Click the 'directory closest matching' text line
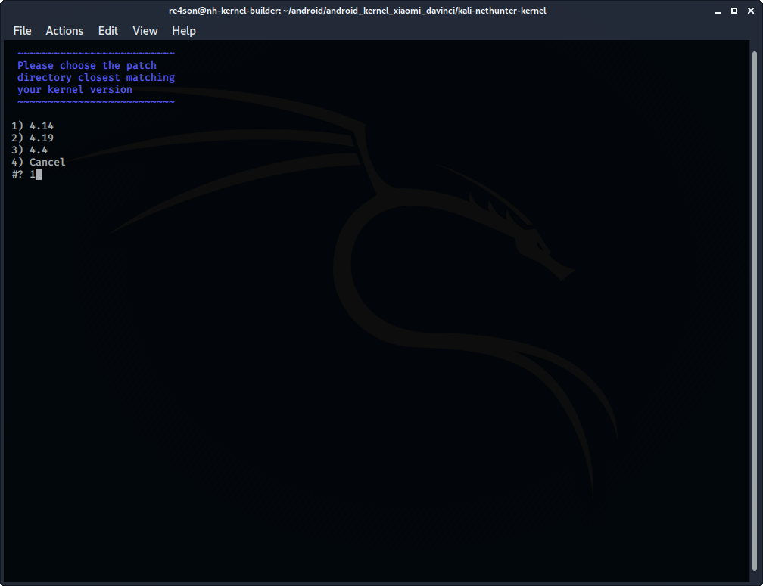The width and height of the screenshot is (763, 586). coord(96,78)
